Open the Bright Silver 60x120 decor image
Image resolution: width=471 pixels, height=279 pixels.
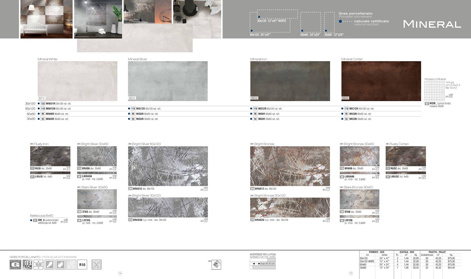[x=168, y=166]
